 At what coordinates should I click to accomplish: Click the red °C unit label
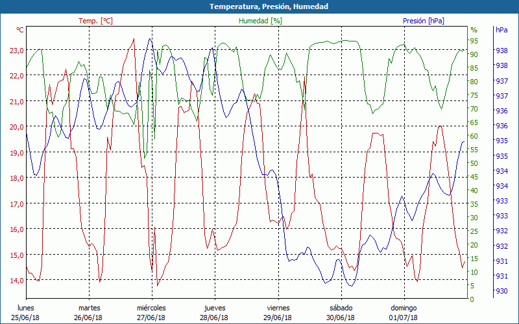click(x=20, y=30)
